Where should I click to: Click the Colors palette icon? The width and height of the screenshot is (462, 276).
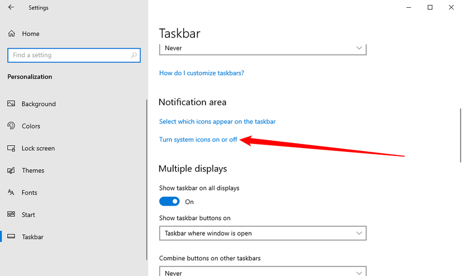point(11,126)
